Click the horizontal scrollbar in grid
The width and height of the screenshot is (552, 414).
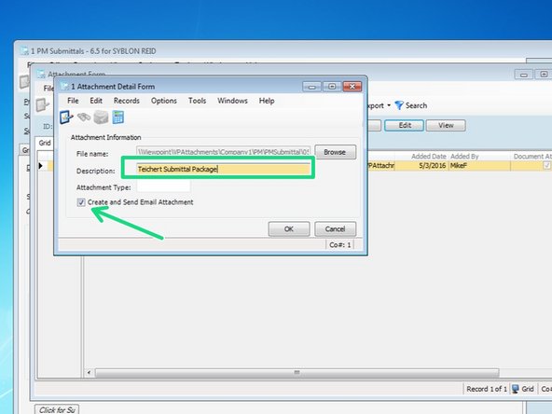point(297,372)
